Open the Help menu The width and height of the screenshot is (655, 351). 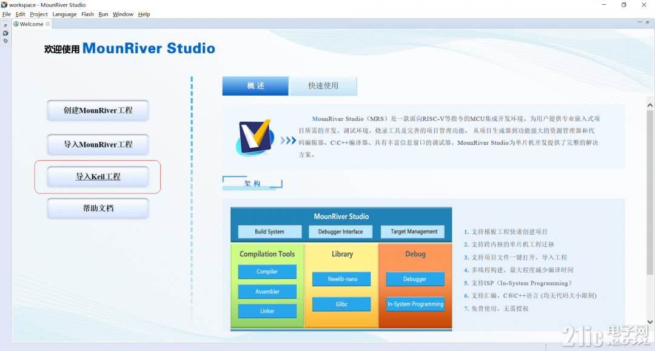click(x=144, y=14)
